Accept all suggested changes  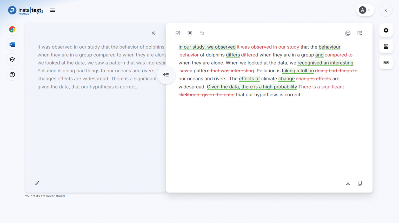click(x=178, y=33)
